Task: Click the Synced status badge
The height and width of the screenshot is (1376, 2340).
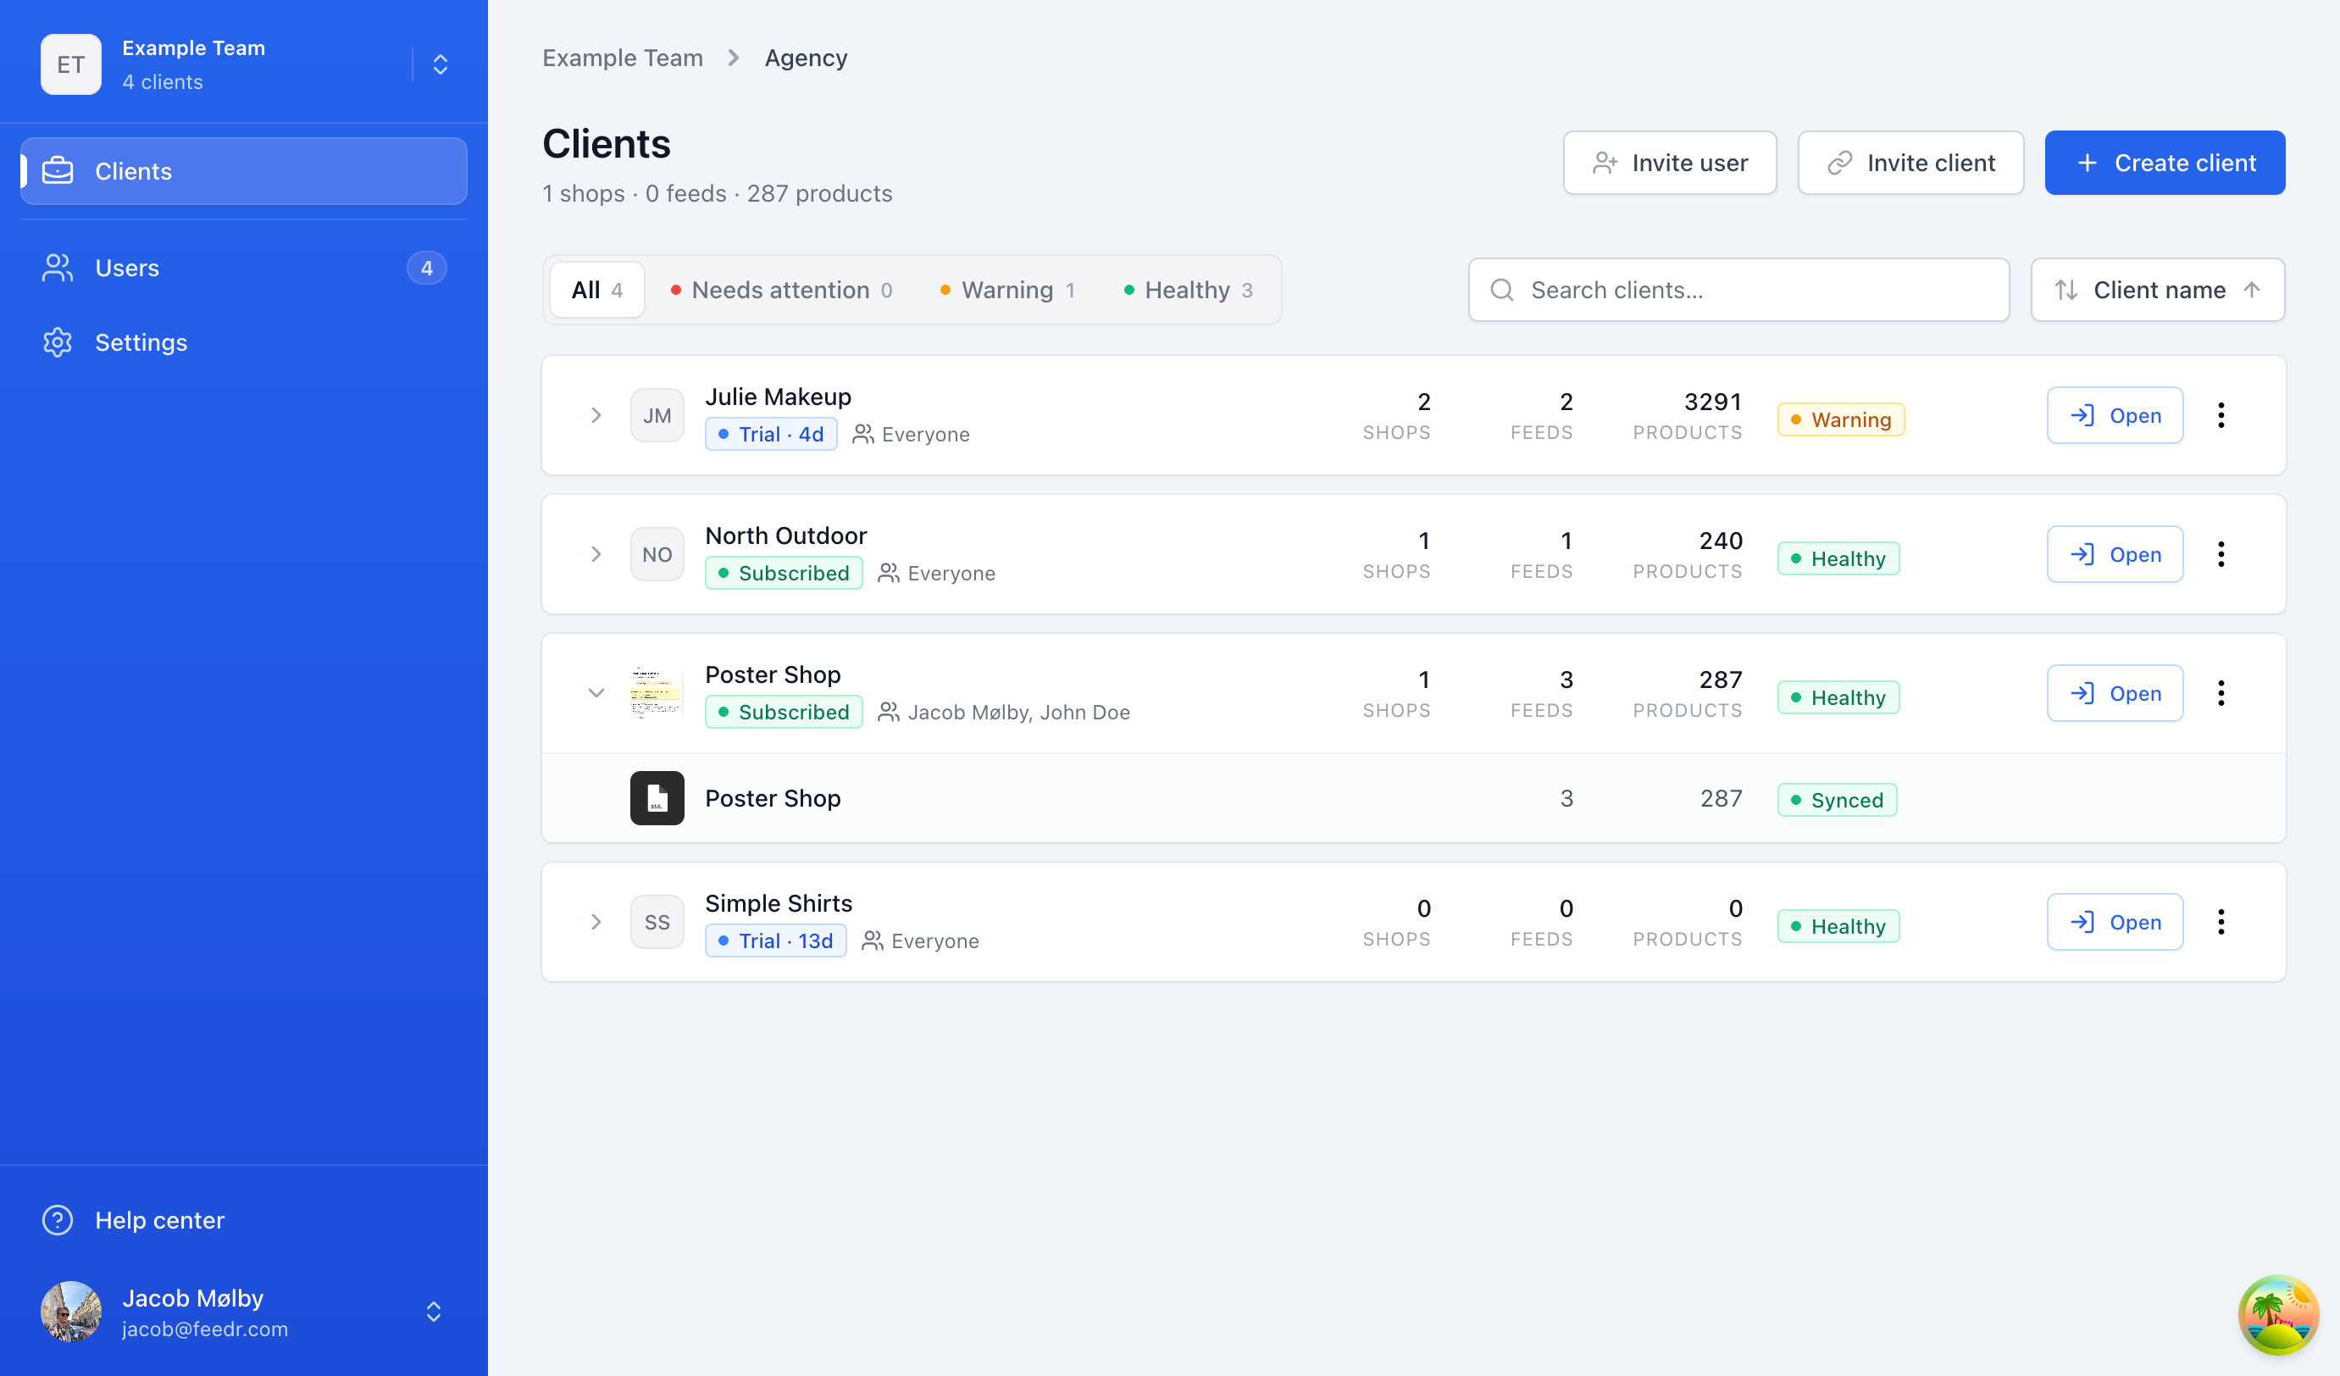Action: coord(1837,799)
